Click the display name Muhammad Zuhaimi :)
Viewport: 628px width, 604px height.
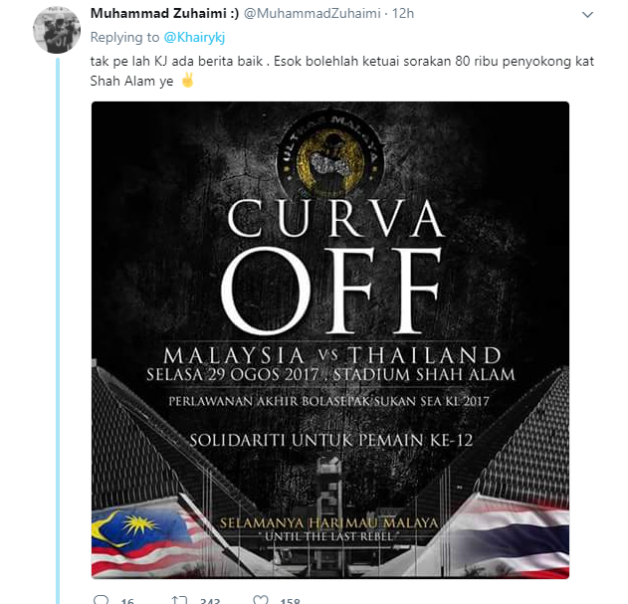tap(164, 13)
